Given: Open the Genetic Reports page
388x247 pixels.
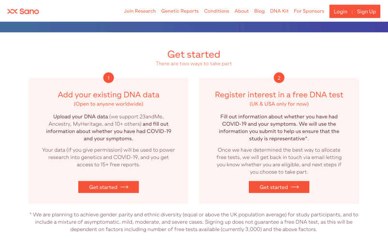Looking at the screenshot, I should pos(180,11).
